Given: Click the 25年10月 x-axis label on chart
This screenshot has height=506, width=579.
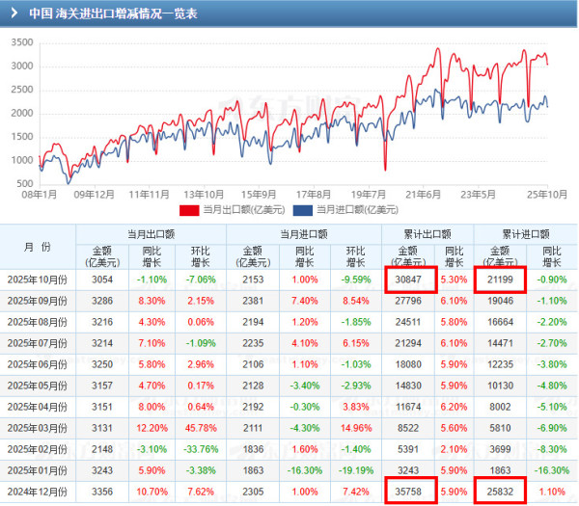Looking at the screenshot, I should 545,193.
